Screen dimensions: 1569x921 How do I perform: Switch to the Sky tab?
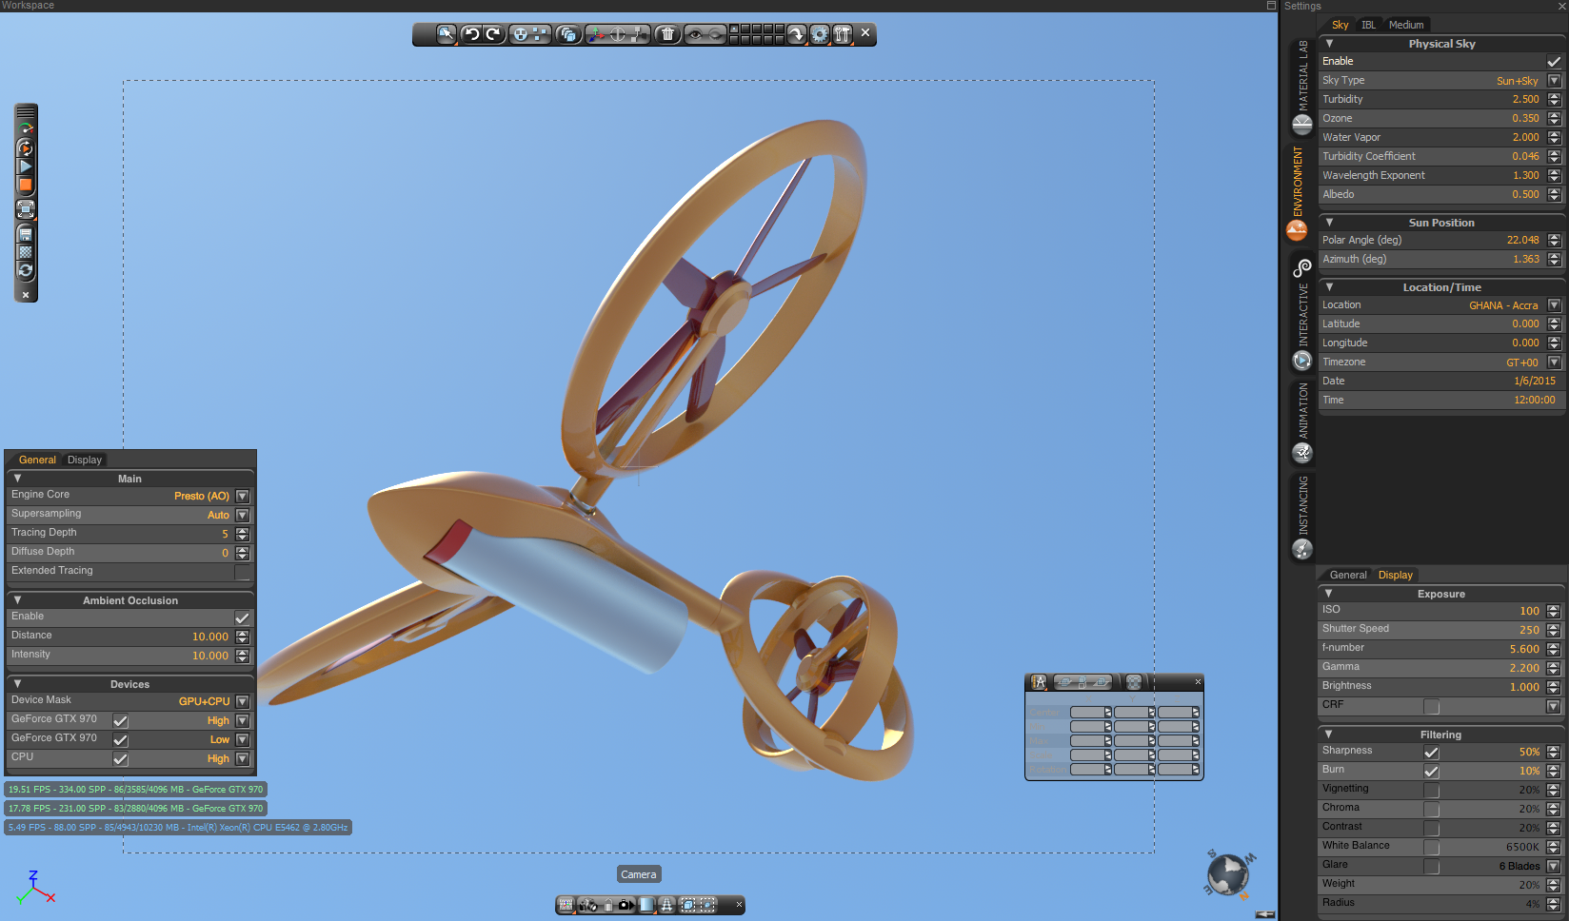1340,25
